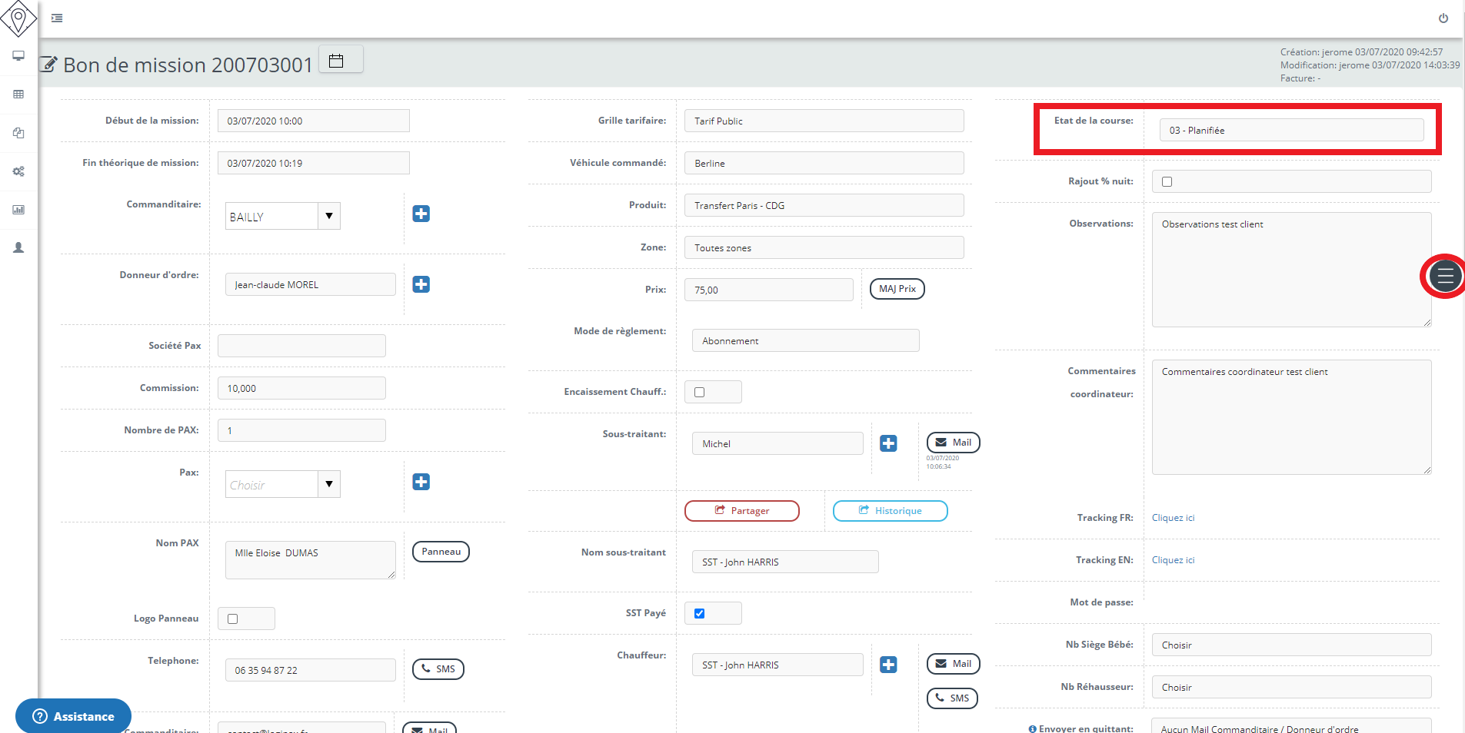This screenshot has width=1465, height=733.
Task: Uncheck the SST Payé checkbox
Action: click(x=699, y=613)
